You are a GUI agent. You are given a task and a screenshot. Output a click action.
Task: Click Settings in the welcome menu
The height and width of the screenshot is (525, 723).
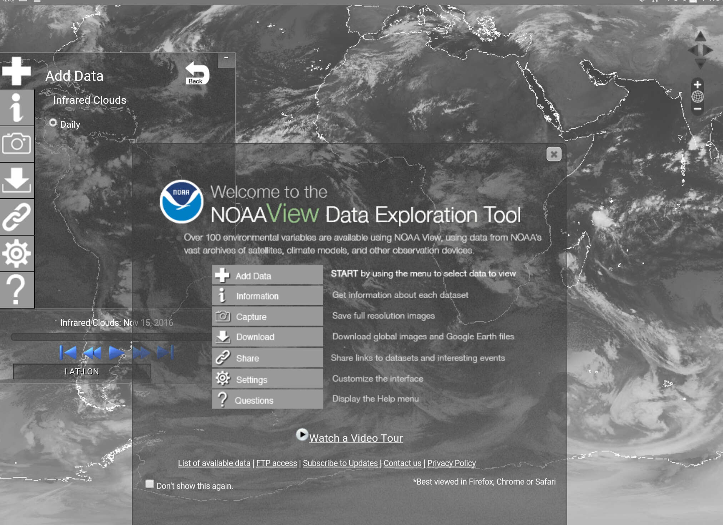click(267, 379)
